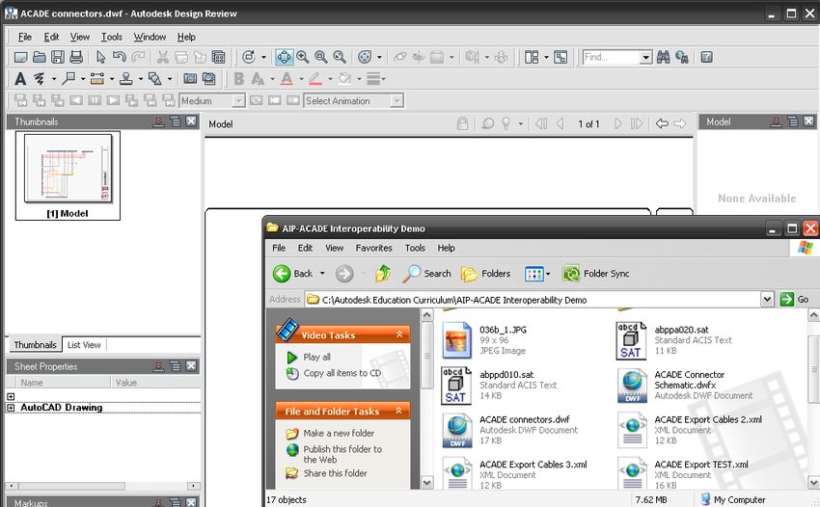Viewport: 820px width, 507px height.
Task: Click Share this folder link
Action: (x=335, y=473)
